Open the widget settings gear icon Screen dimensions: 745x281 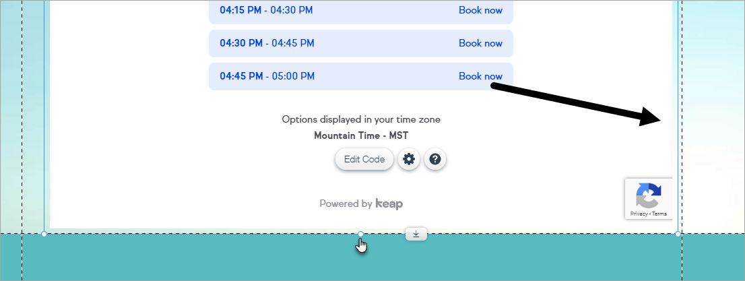[x=409, y=159]
